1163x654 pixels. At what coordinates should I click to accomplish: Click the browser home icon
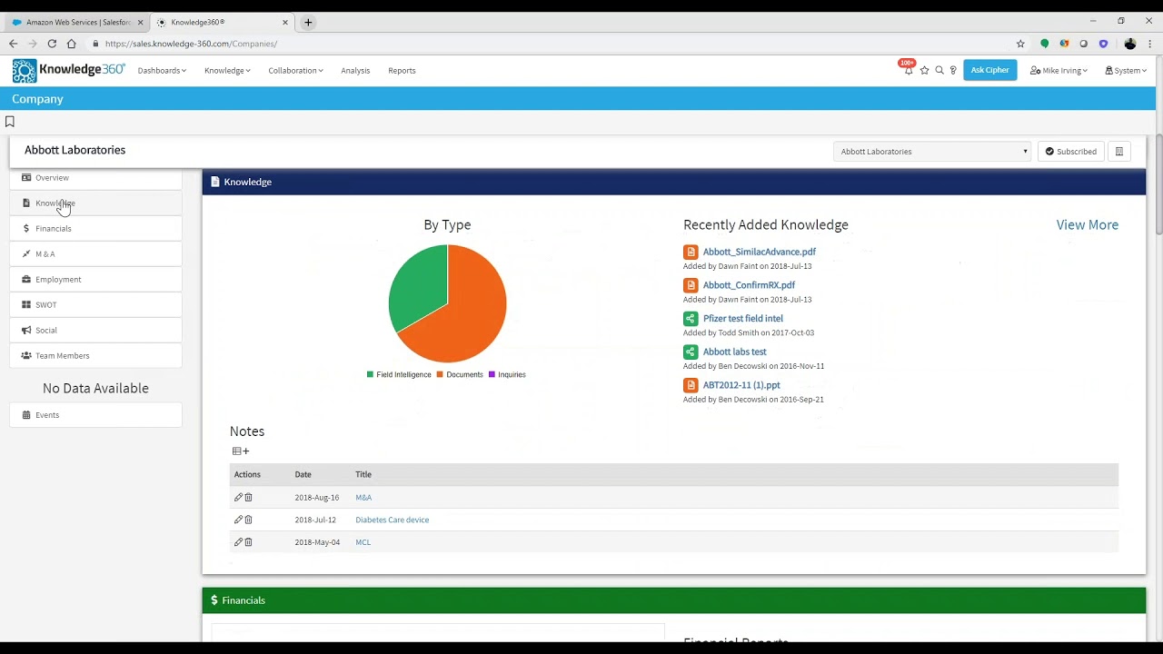71,44
